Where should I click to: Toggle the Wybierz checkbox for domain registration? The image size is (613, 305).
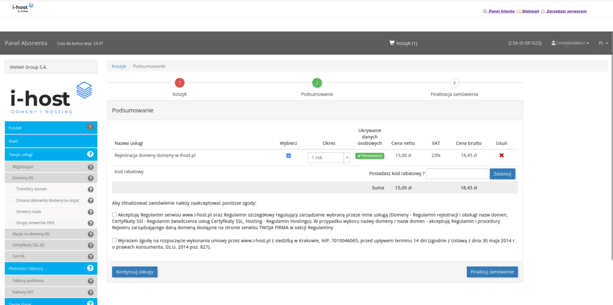[x=289, y=156]
